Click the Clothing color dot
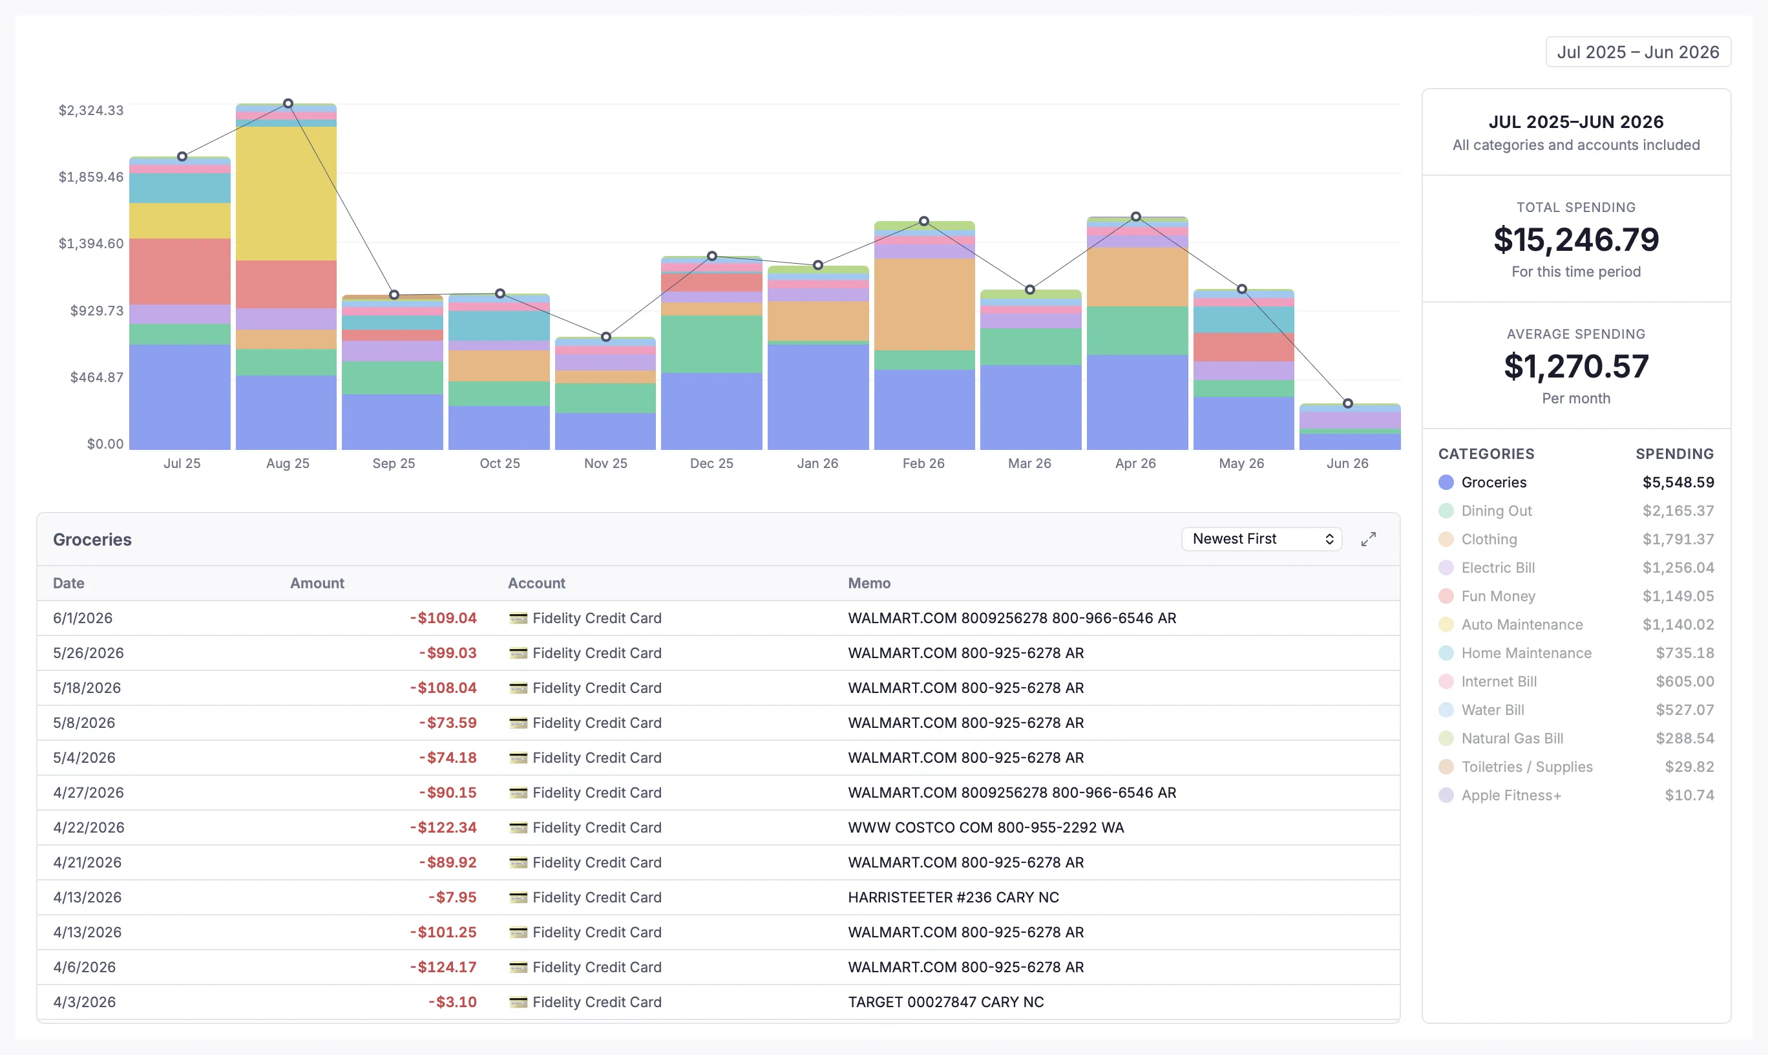1768x1055 pixels. coord(1446,539)
